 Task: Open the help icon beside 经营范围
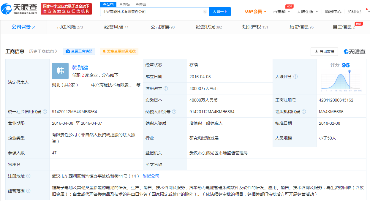28,191
